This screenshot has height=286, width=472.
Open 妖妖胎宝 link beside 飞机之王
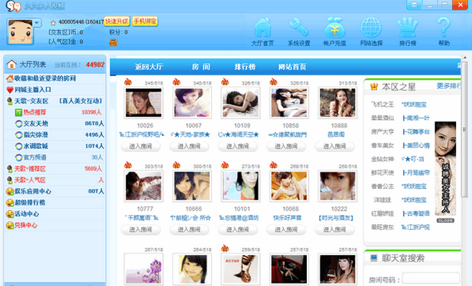coord(414,104)
